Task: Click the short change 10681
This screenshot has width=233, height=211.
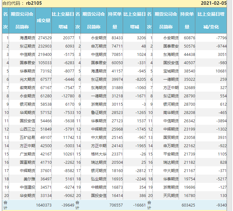Action: 221,71
